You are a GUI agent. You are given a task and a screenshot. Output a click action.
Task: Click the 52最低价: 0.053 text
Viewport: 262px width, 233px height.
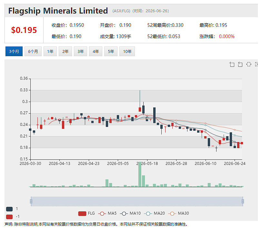164,36
